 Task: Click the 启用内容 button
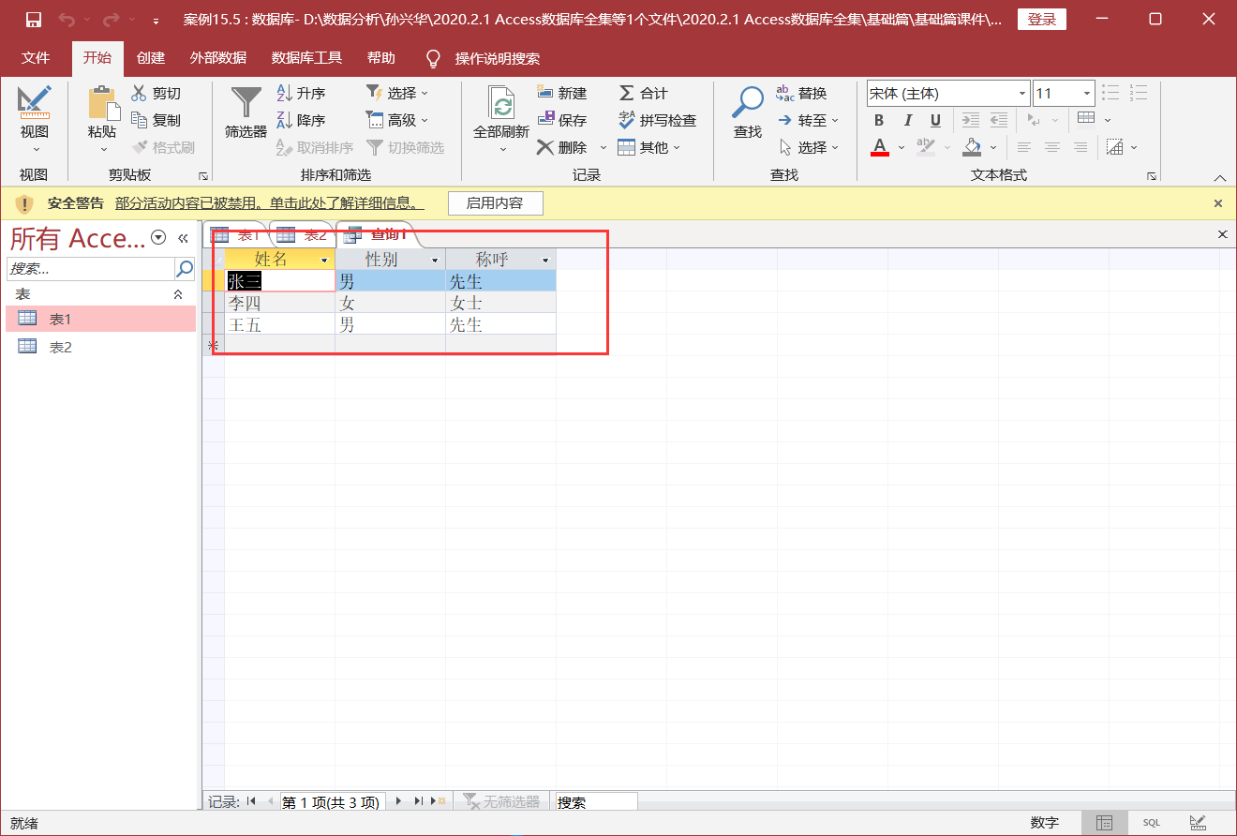pos(495,203)
